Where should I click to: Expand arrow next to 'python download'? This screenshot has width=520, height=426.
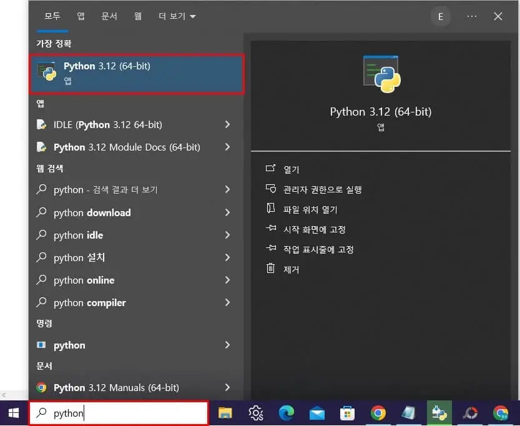coord(227,213)
